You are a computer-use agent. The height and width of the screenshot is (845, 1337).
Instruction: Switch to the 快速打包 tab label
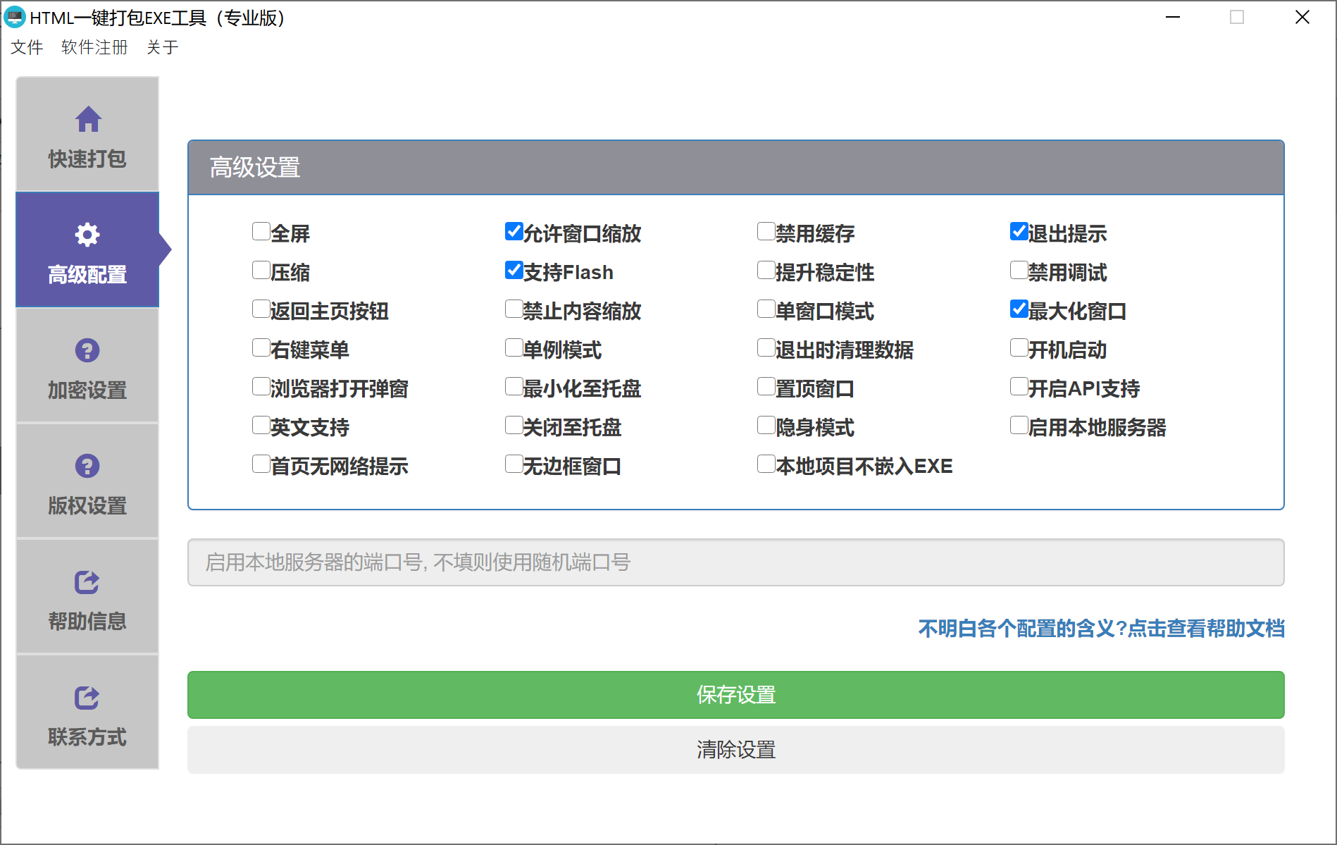click(87, 159)
